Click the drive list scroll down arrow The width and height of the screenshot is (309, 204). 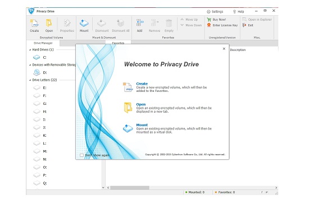(103, 188)
